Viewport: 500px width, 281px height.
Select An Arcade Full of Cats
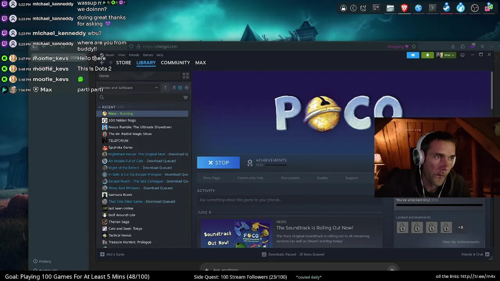point(143,161)
